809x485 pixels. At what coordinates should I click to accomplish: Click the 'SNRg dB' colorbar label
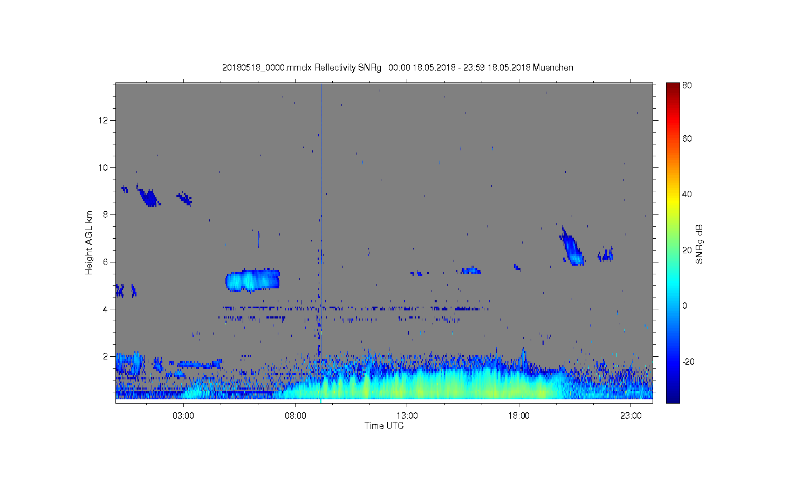pyautogui.click(x=700, y=244)
